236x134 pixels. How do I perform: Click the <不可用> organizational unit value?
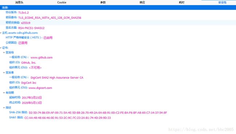click(35, 68)
